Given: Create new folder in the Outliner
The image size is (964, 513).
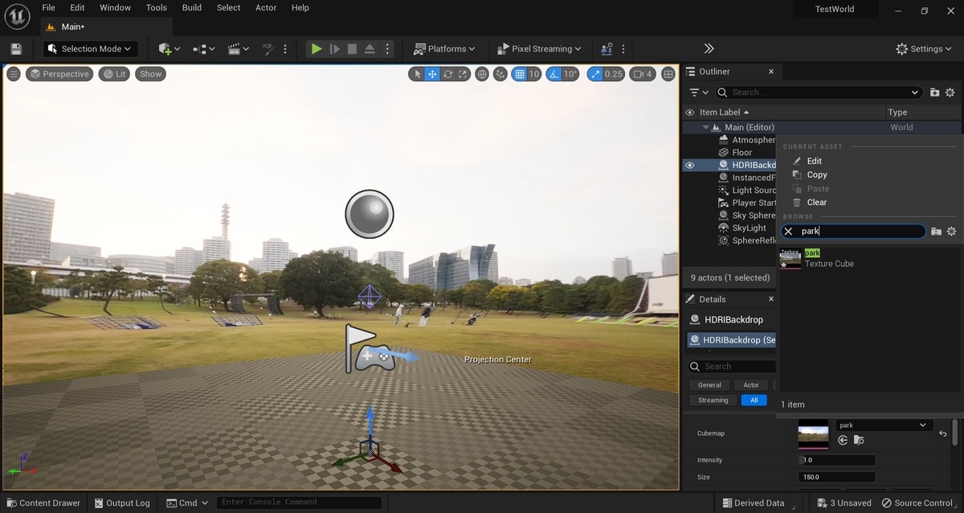Looking at the screenshot, I should click(935, 92).
